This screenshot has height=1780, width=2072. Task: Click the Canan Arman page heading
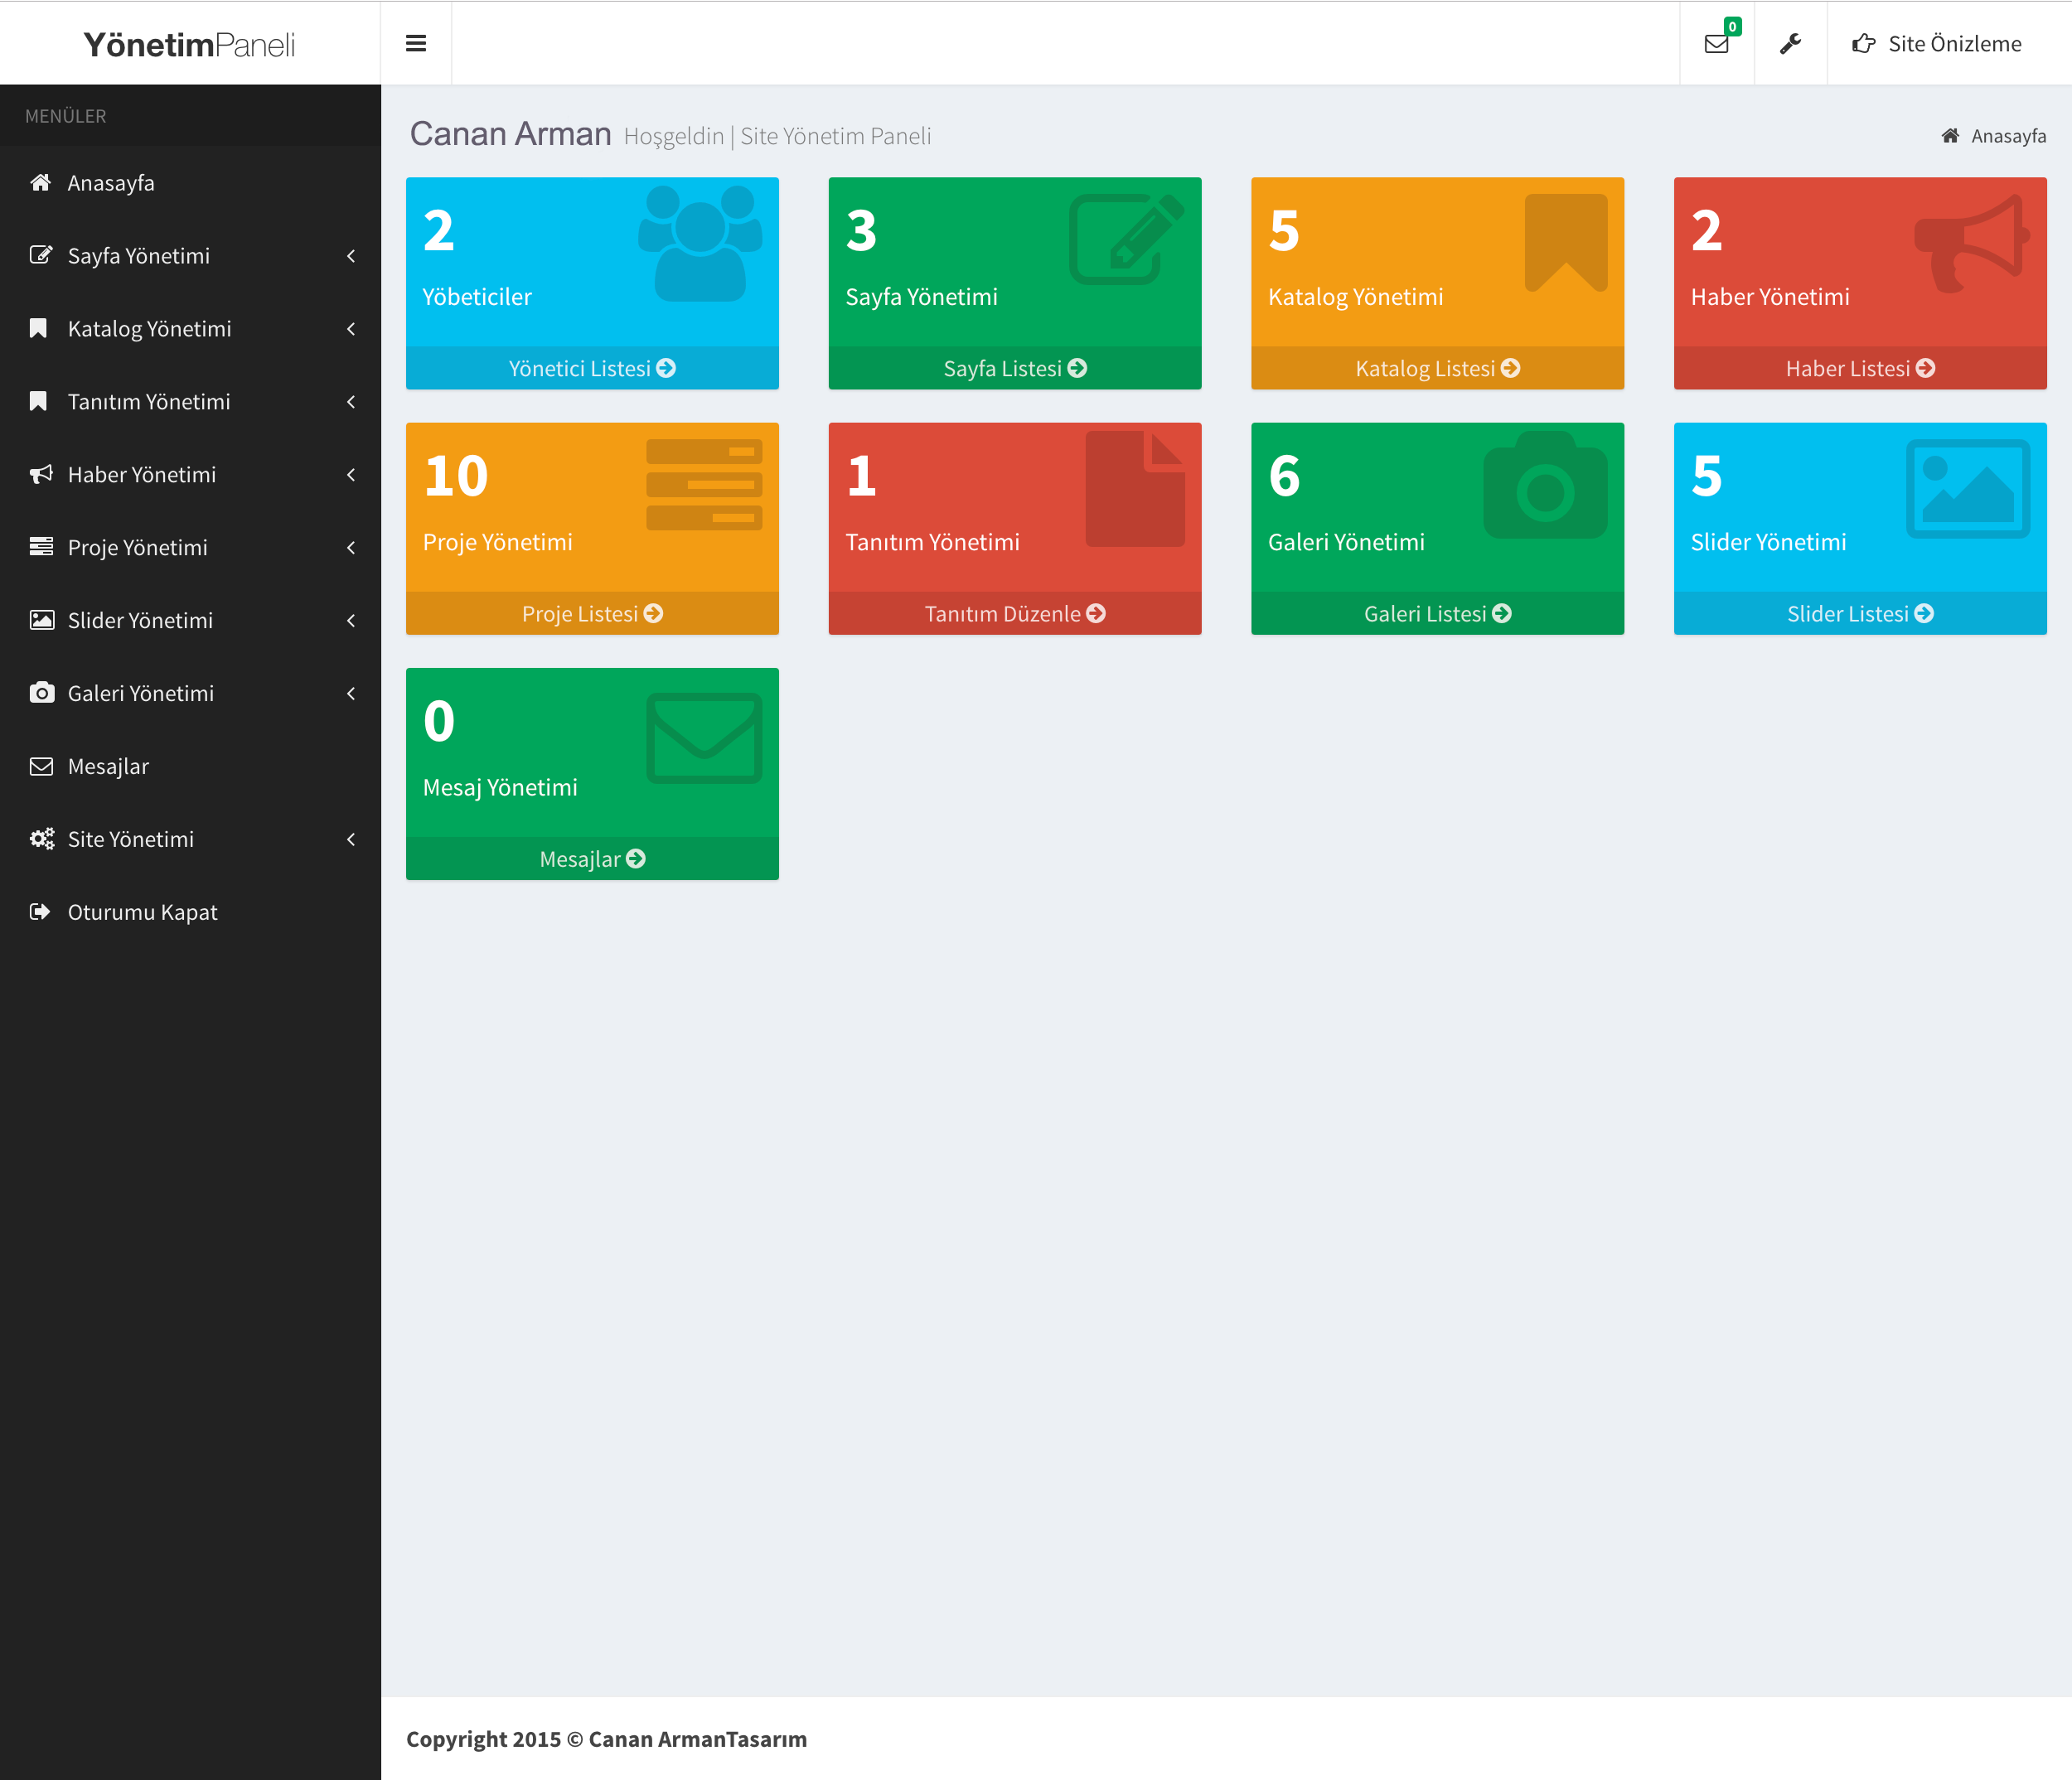(510, 134)
